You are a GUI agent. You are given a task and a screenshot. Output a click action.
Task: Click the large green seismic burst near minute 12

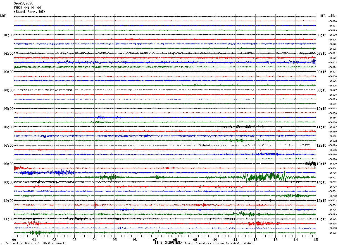pyautogui.click(x=265, y=177)
